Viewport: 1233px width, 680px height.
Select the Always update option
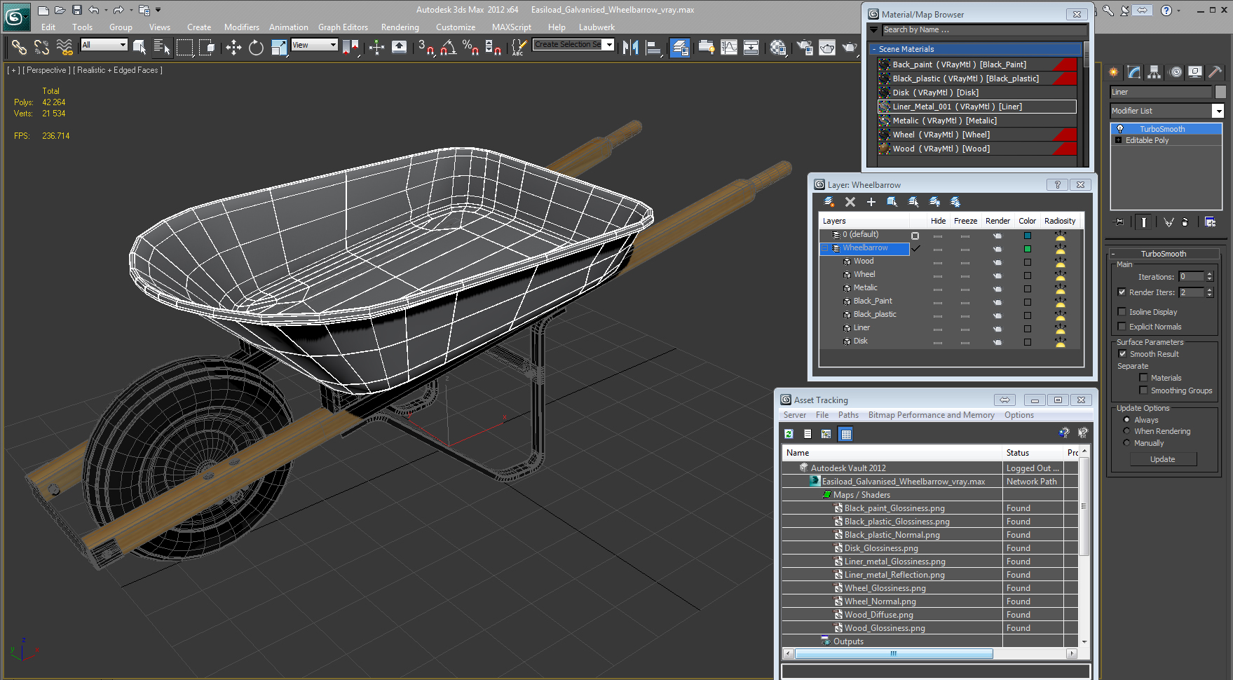(1126, 420)
